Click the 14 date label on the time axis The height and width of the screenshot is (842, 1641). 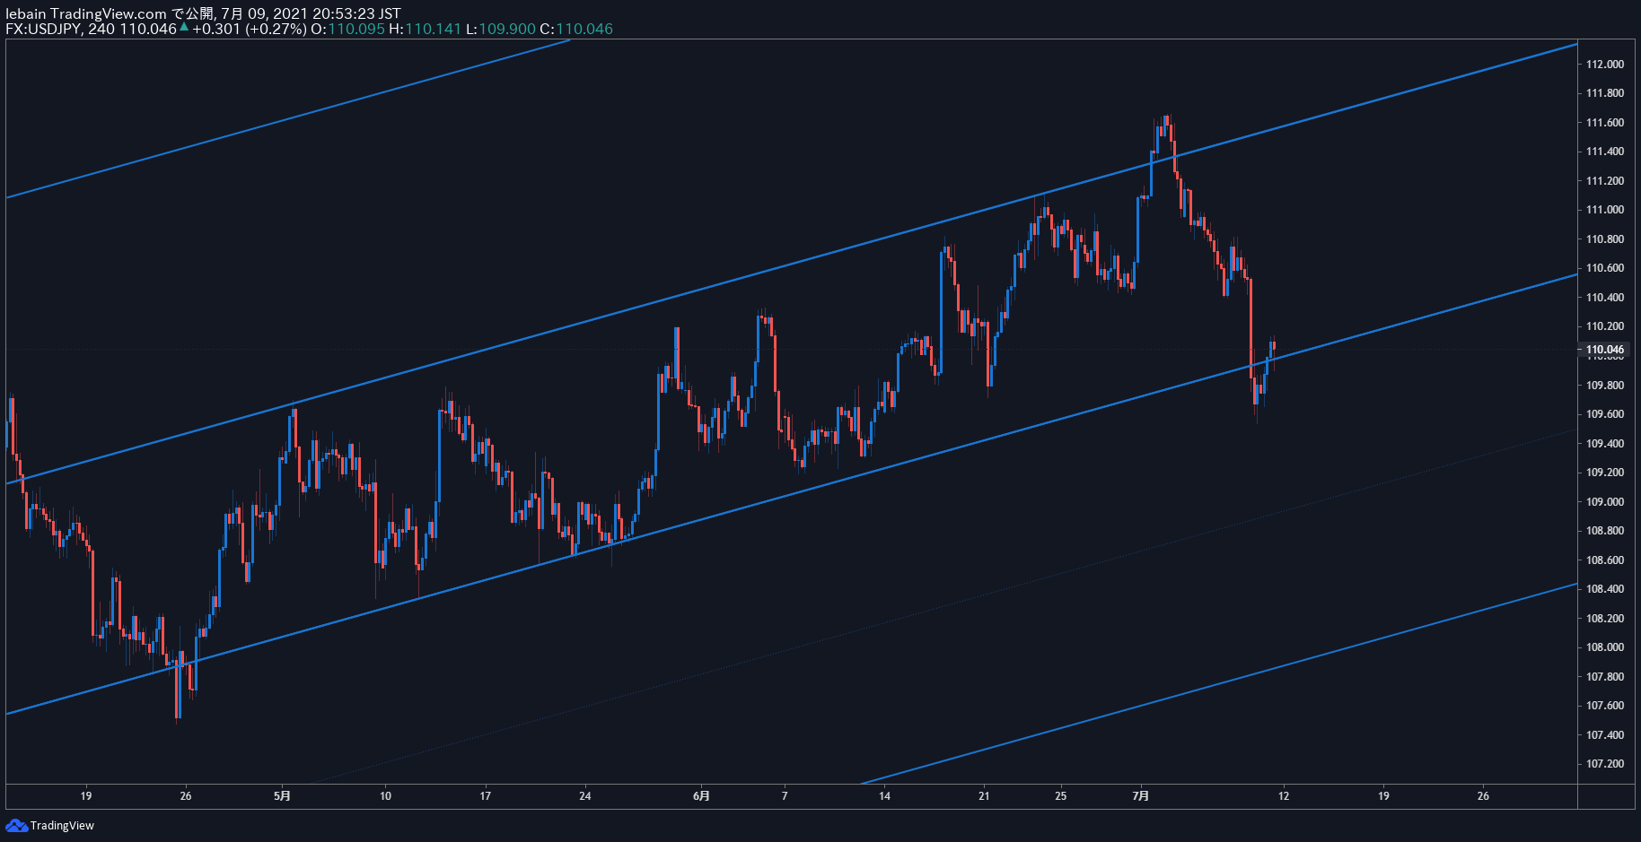click(884, 796)
